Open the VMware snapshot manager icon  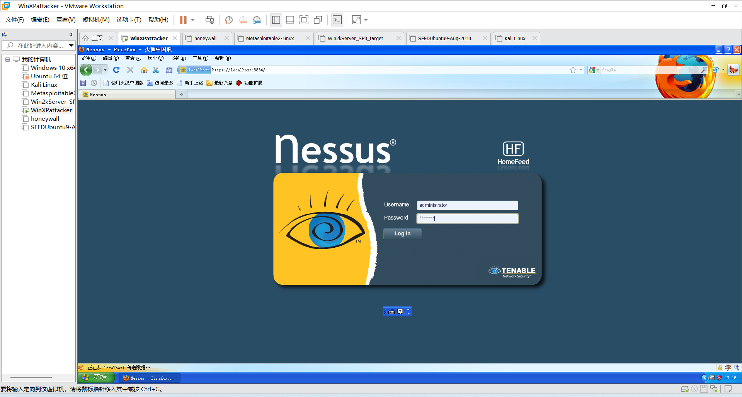coord(257,20)
